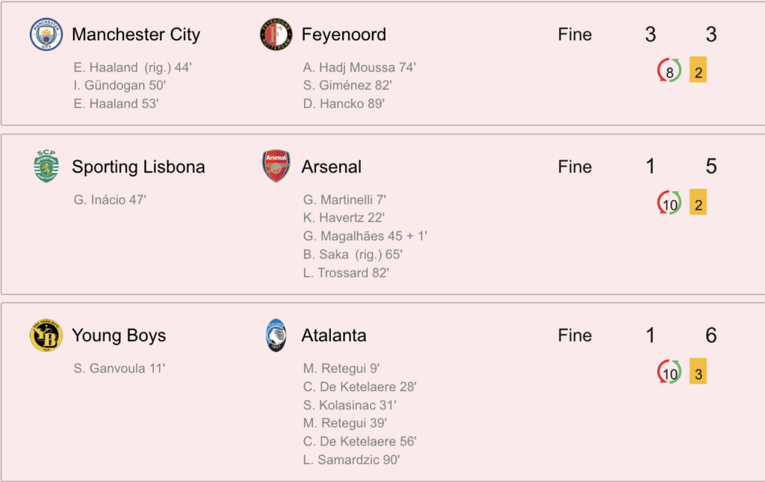Click substitutions icon showing 8 for Manchester City match
Viewport: 765px width, 482px height.
pyautogui.click(x=669, y=71)
